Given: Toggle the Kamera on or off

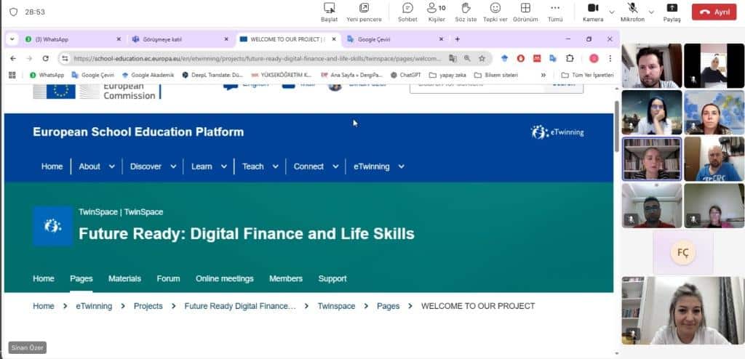Looking at the screenshot, I should point(593,9).
